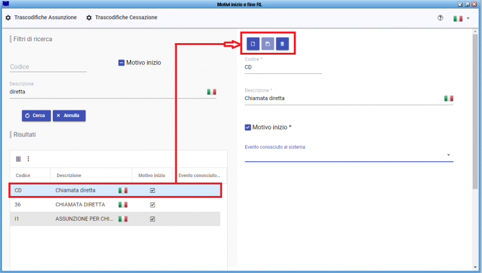This screenshot has height=273, width=482.
Task: Toggle the Motivo inizio * checkbox in detail form
Action: [x=248, y=127]
